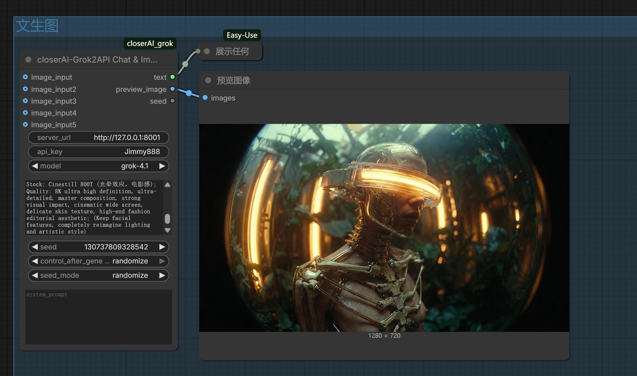Click right arrow to increment seed value

pos(162,247)
